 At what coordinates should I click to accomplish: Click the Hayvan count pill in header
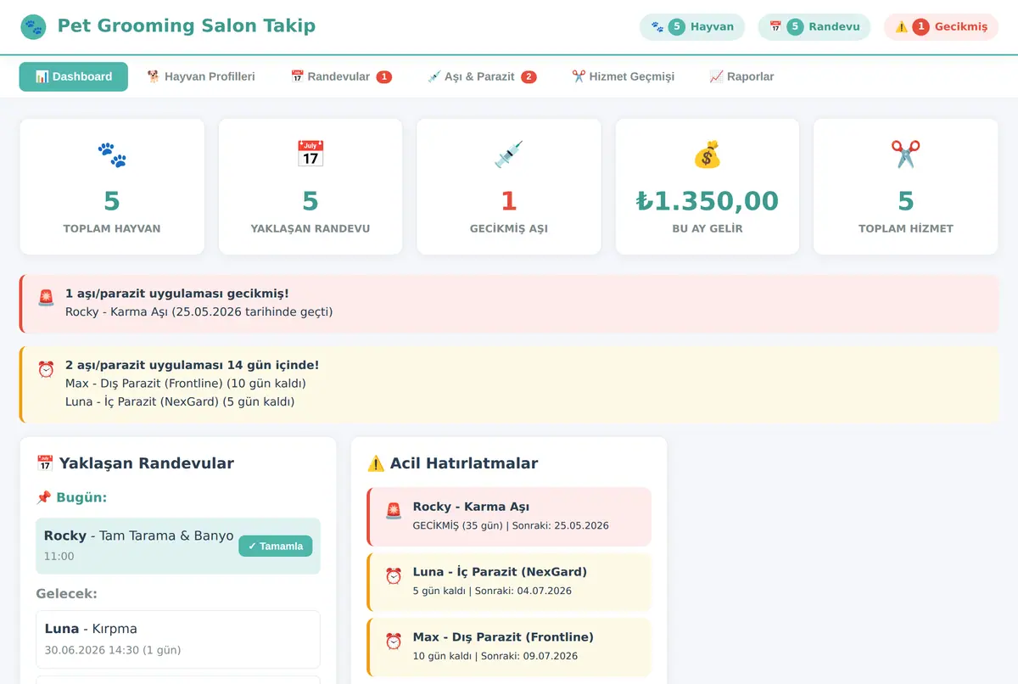point(692,26)
